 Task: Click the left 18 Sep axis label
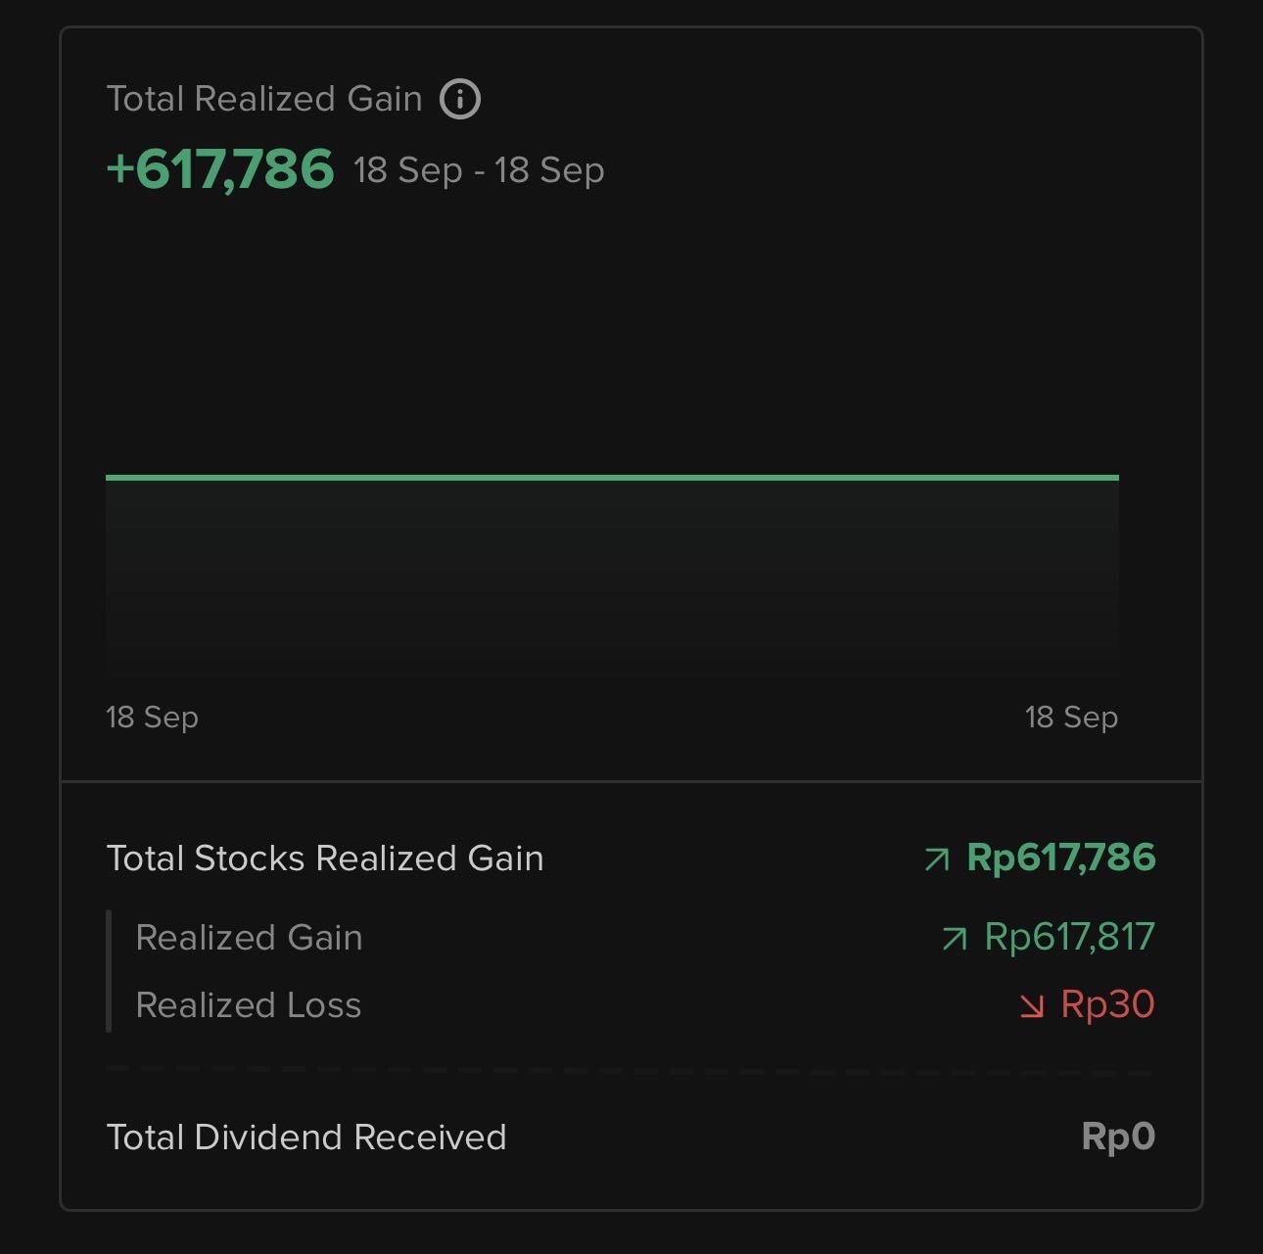[152, 717]
